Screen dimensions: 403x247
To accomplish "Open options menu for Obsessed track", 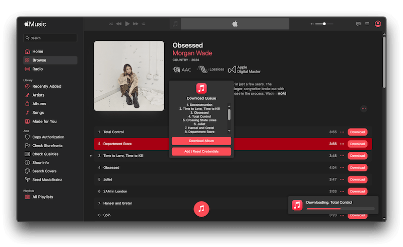I will pos(342,167).
